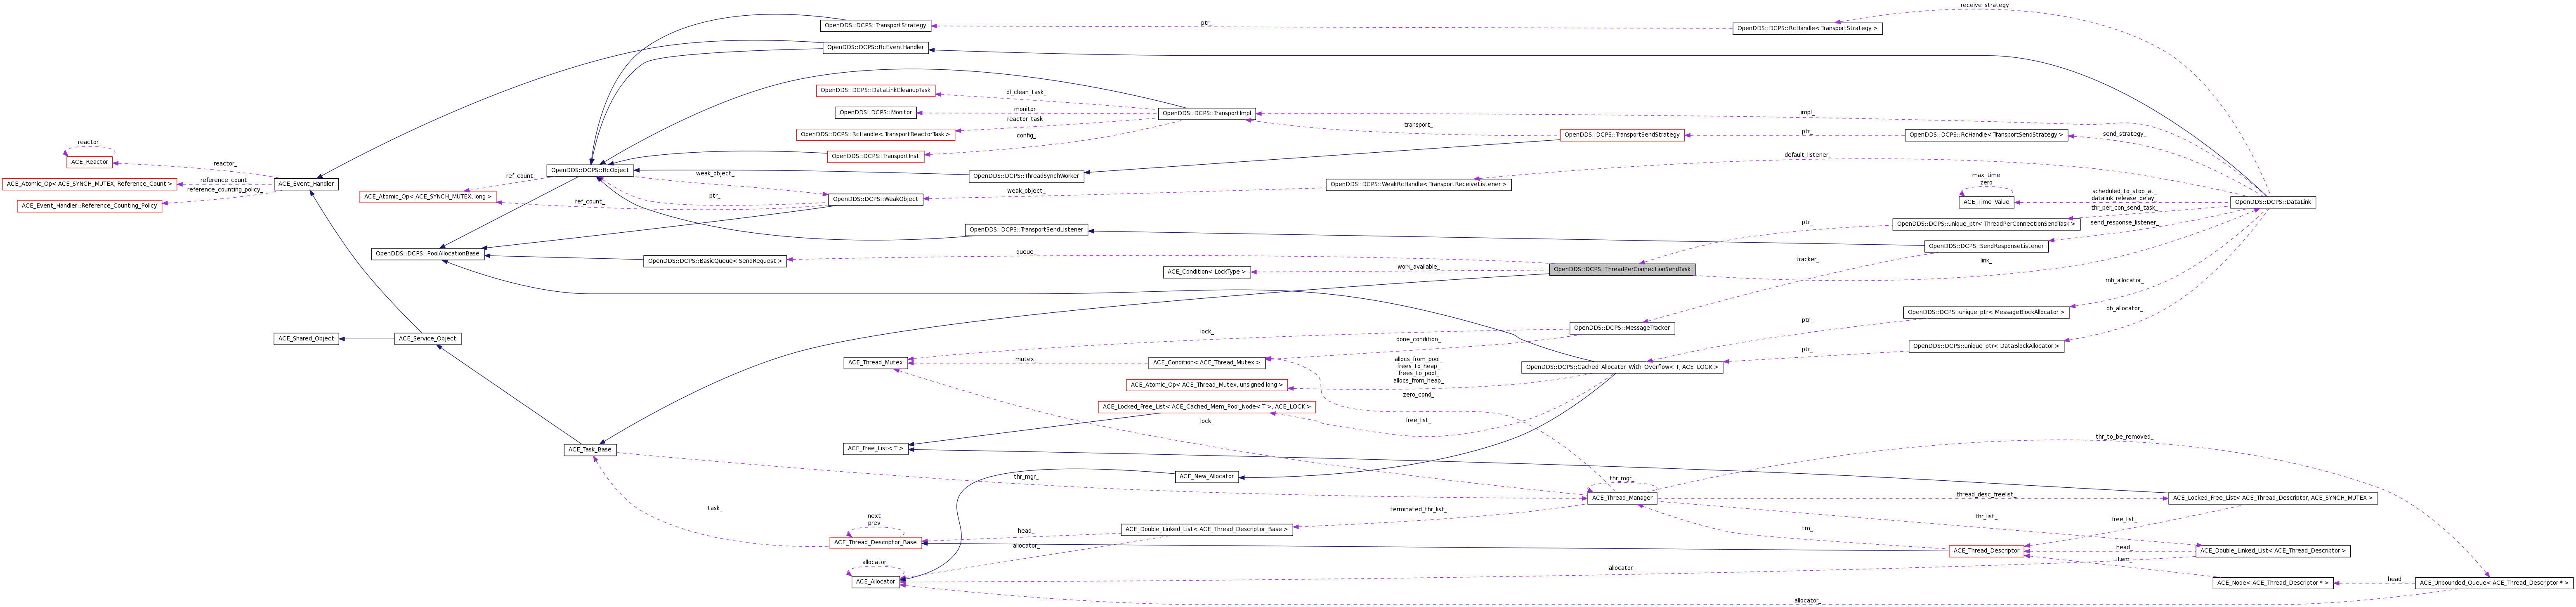Viewport: 2576px width, 607px height.
Task: Open the ACE_Task_Base node
Action: tap(590, 450)
